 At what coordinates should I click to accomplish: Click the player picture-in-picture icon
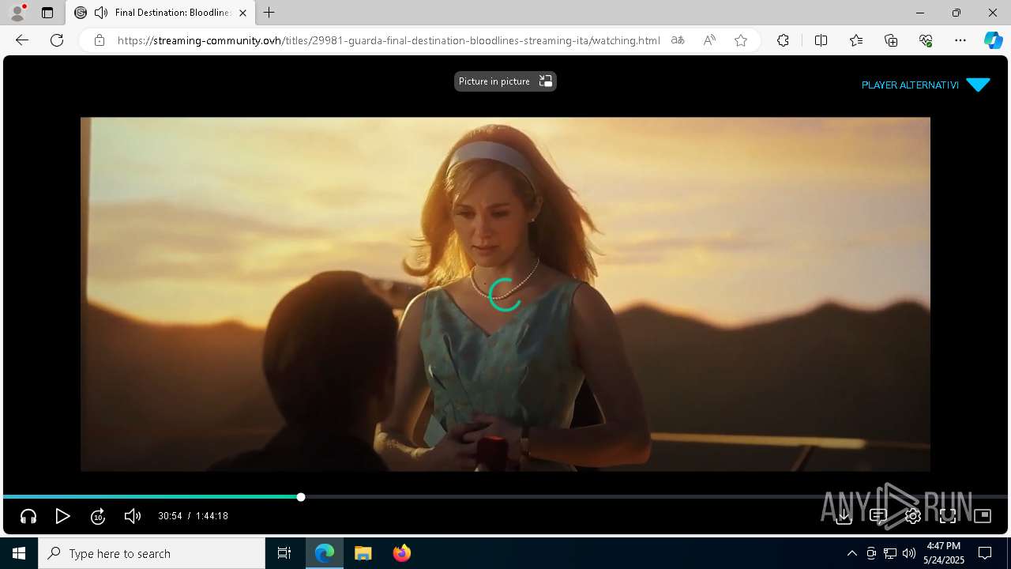[983, 516]
